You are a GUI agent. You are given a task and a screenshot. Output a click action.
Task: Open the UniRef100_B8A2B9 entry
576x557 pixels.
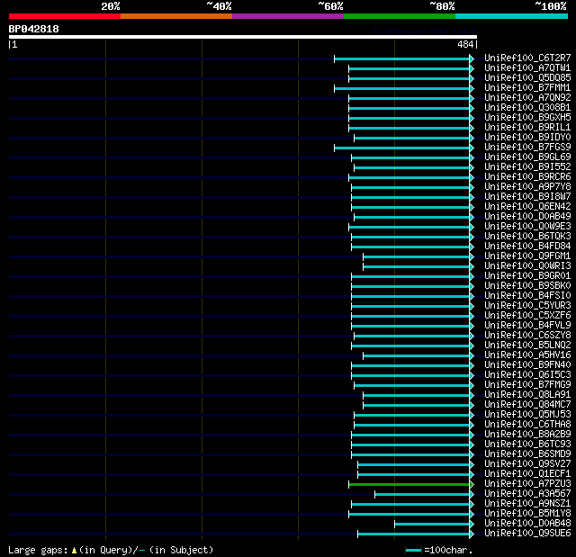click(527, 435)
